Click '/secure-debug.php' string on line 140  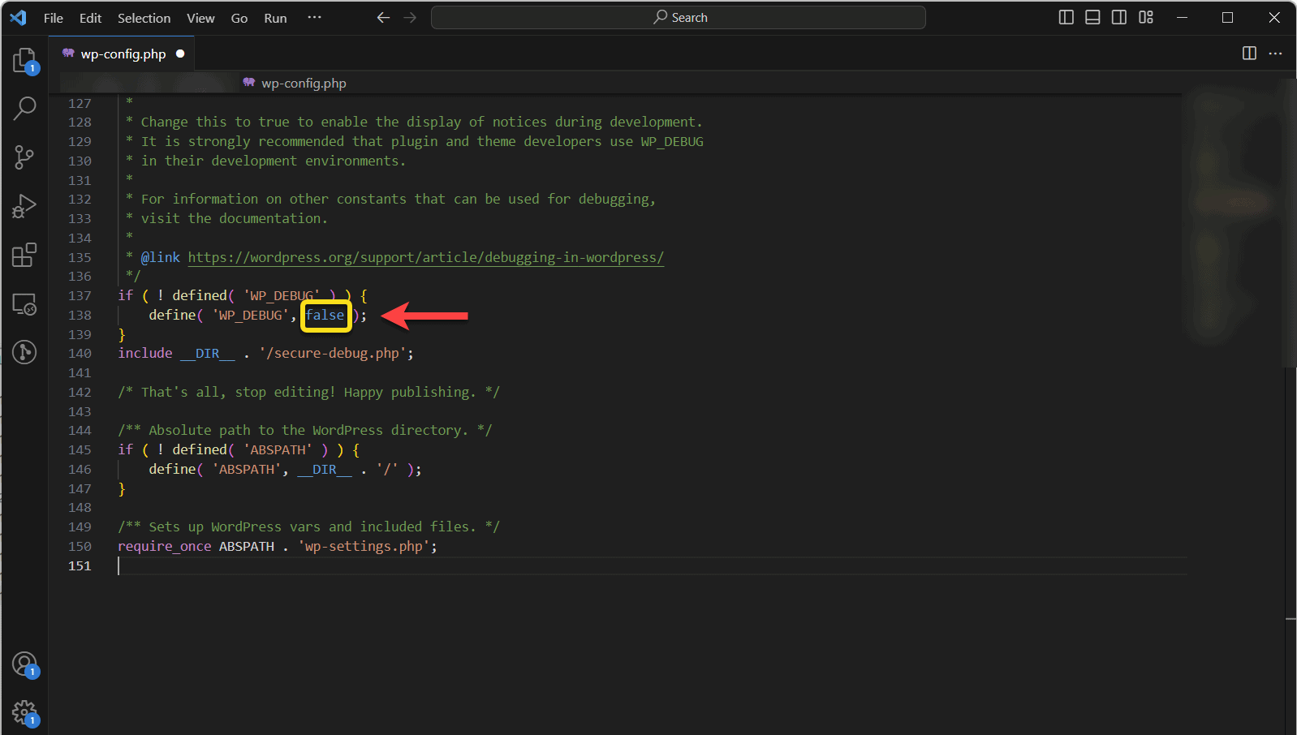click(333, 353)
